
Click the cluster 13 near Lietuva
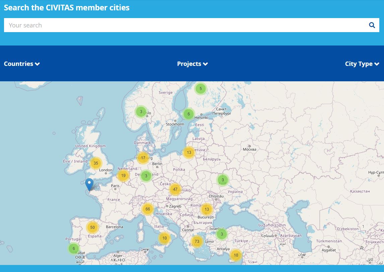[x=189, y=152]
